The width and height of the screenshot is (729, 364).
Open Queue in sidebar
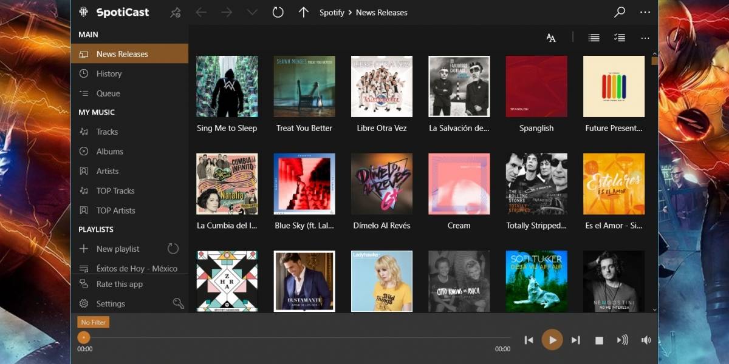pos(129,93)
